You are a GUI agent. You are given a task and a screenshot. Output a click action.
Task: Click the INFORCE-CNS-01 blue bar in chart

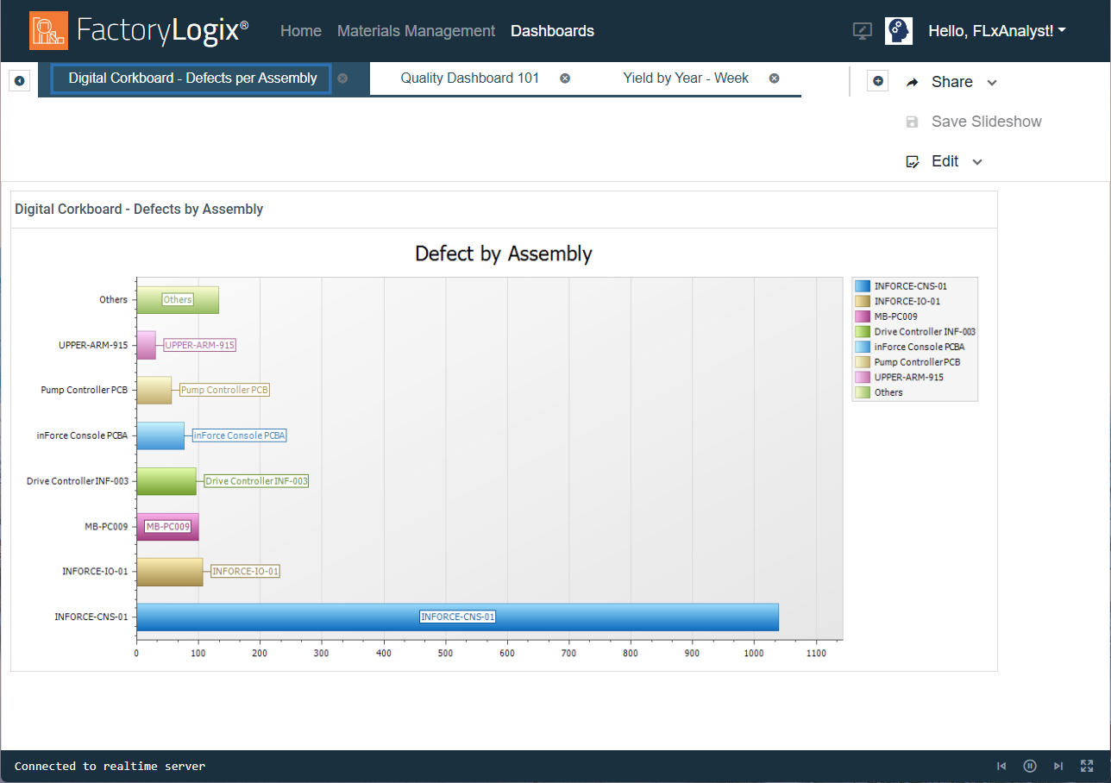tap(604, 617)
